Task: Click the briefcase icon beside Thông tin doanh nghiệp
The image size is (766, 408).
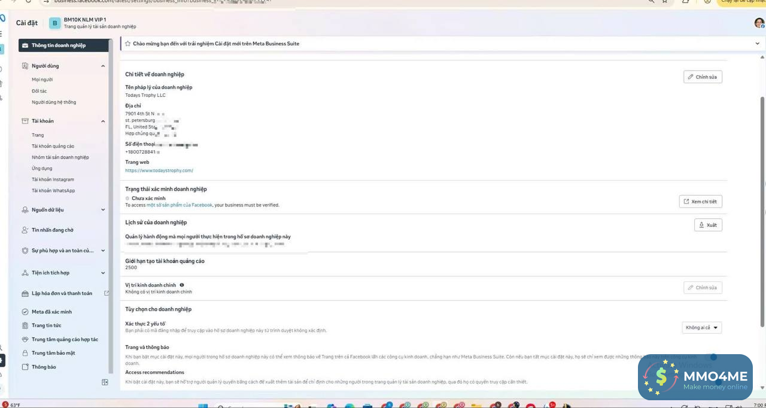Action: point(25,45)
